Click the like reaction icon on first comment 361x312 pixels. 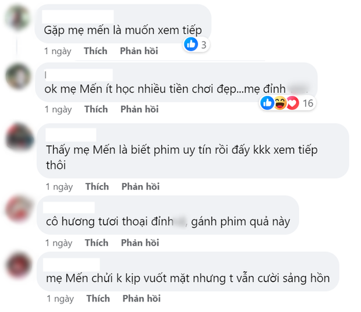(190, 44)
